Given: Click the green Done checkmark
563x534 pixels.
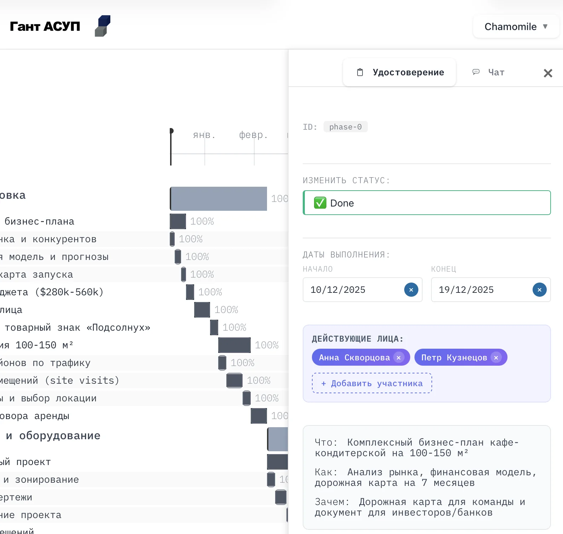Looking at the screenshot, I should click(x=320, y=203).
